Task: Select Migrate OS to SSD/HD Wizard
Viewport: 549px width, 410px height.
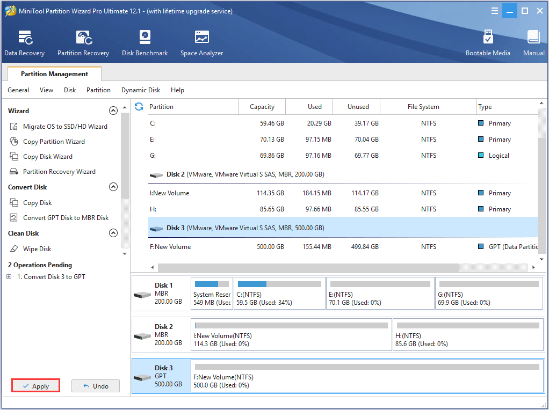Action: [65, 127]
